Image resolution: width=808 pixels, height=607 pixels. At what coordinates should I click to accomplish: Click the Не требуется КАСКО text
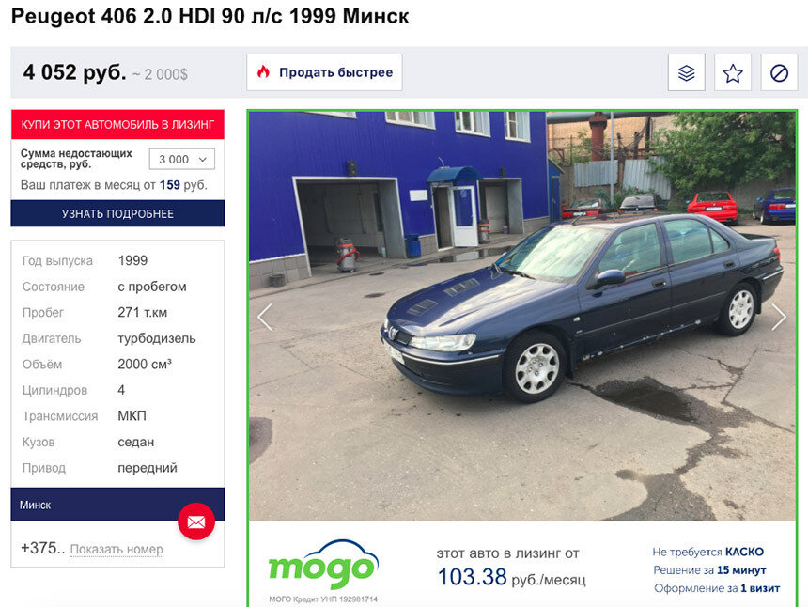tap(707, 552)
